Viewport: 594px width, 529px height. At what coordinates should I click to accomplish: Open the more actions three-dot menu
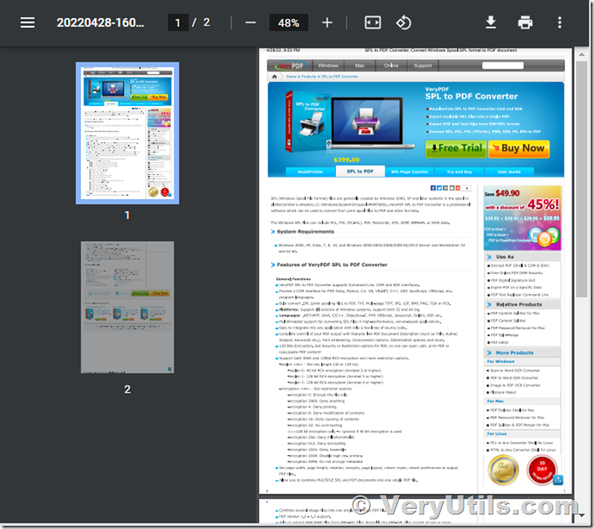[559, 22]
